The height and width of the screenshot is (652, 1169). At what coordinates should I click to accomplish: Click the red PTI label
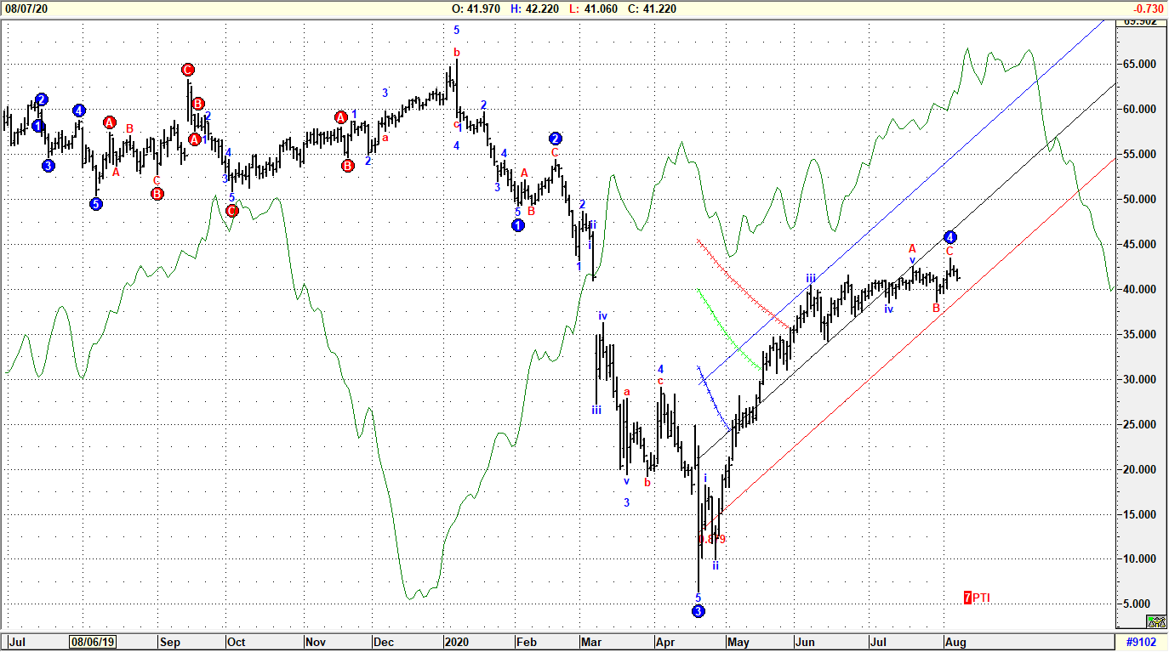(x=981, y=598)
